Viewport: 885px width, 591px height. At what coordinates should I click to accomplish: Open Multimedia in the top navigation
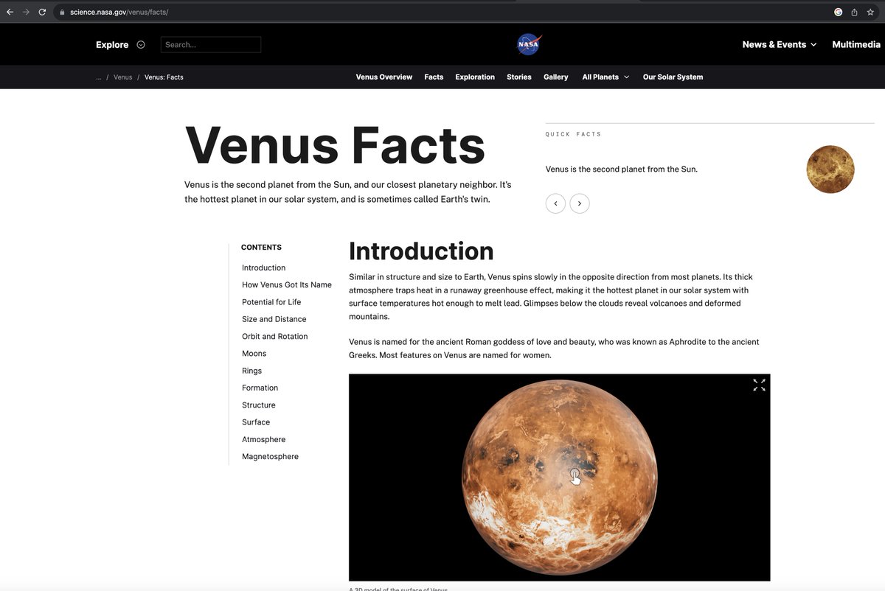tap(856, 45)
